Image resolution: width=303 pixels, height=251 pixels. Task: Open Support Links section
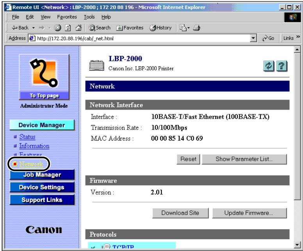pos(42,200)
